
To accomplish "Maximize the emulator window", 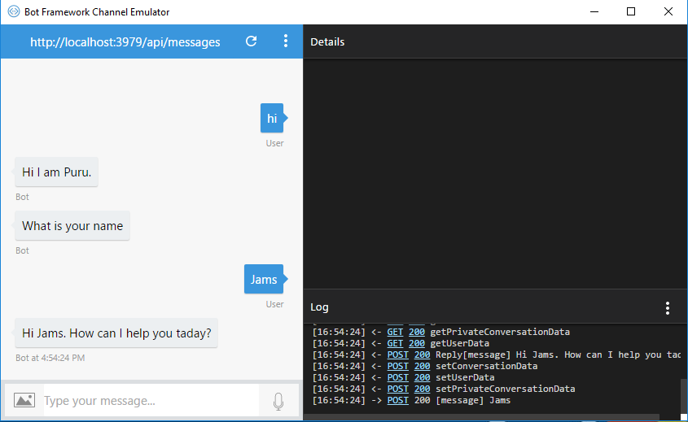I will click(x=631, y=12).
